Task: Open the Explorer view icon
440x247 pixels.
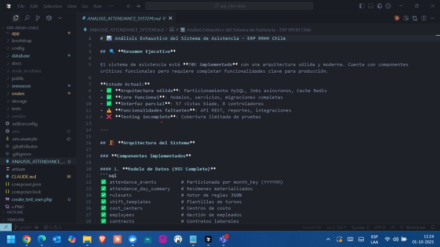Action: pos(16,18)
